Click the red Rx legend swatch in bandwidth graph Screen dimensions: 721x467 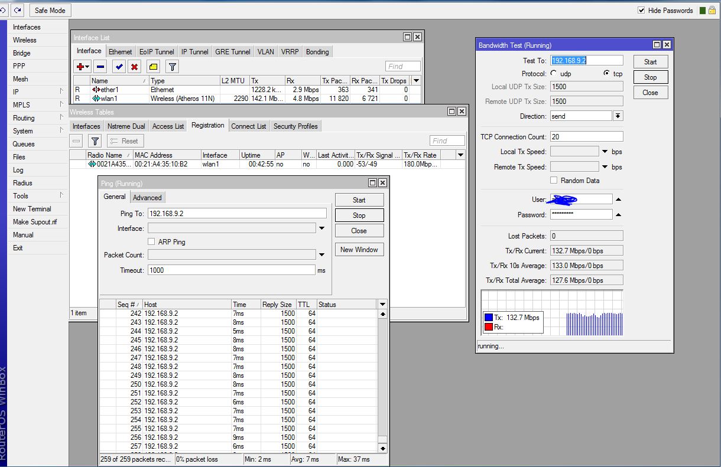489,327
